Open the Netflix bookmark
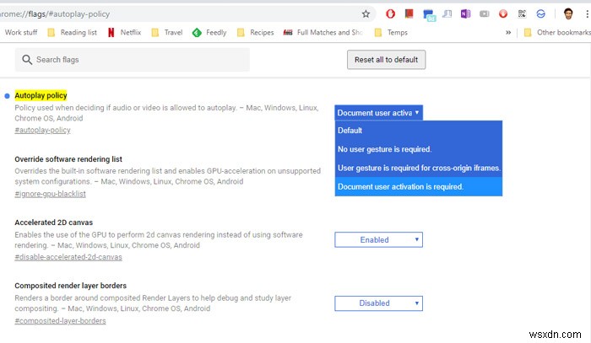 tap(124, 32)
